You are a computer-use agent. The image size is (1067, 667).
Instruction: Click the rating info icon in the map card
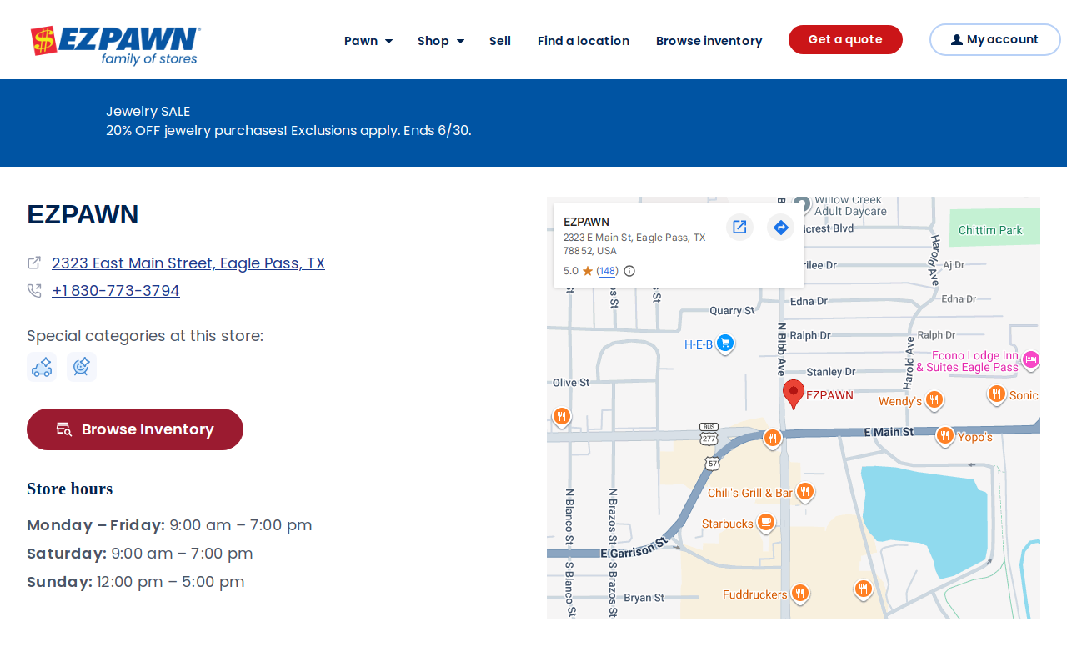click(629, 271)
